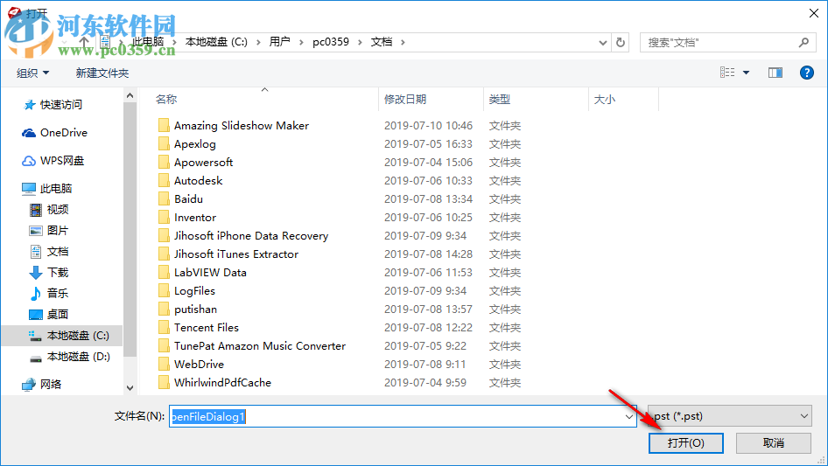Click the 图片 picture icon

[x=35, y=231]
